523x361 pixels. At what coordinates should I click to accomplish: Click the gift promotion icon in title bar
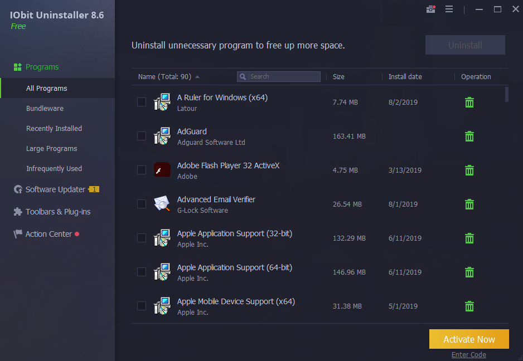tap(430, 9)
